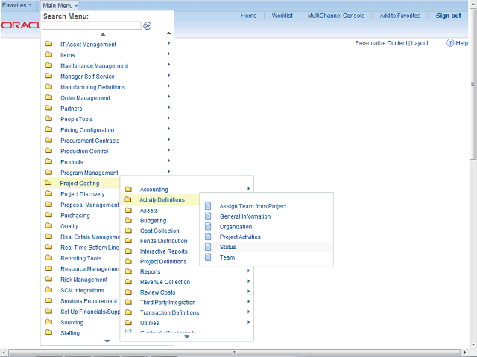Select Cost Collection submenu
This screenshot has width=477, height=357.
pyautogui.click(x=159, y=231)
